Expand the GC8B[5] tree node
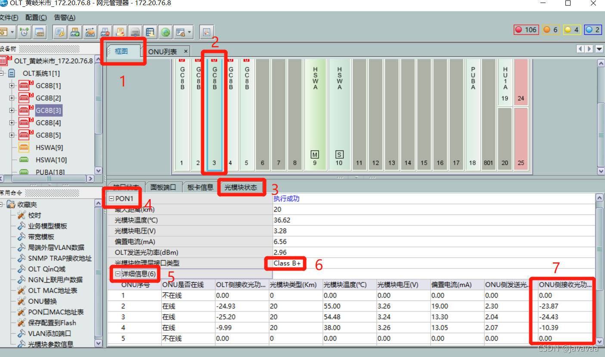Image resolution: width=605 pixels, height=357 pixels. click(x=12, y=135)
